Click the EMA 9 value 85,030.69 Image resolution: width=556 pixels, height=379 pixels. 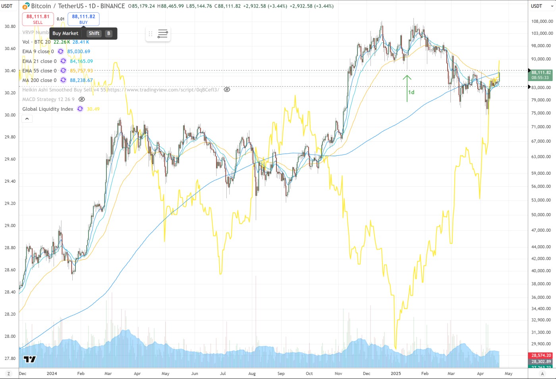click(x=79, y=52)
